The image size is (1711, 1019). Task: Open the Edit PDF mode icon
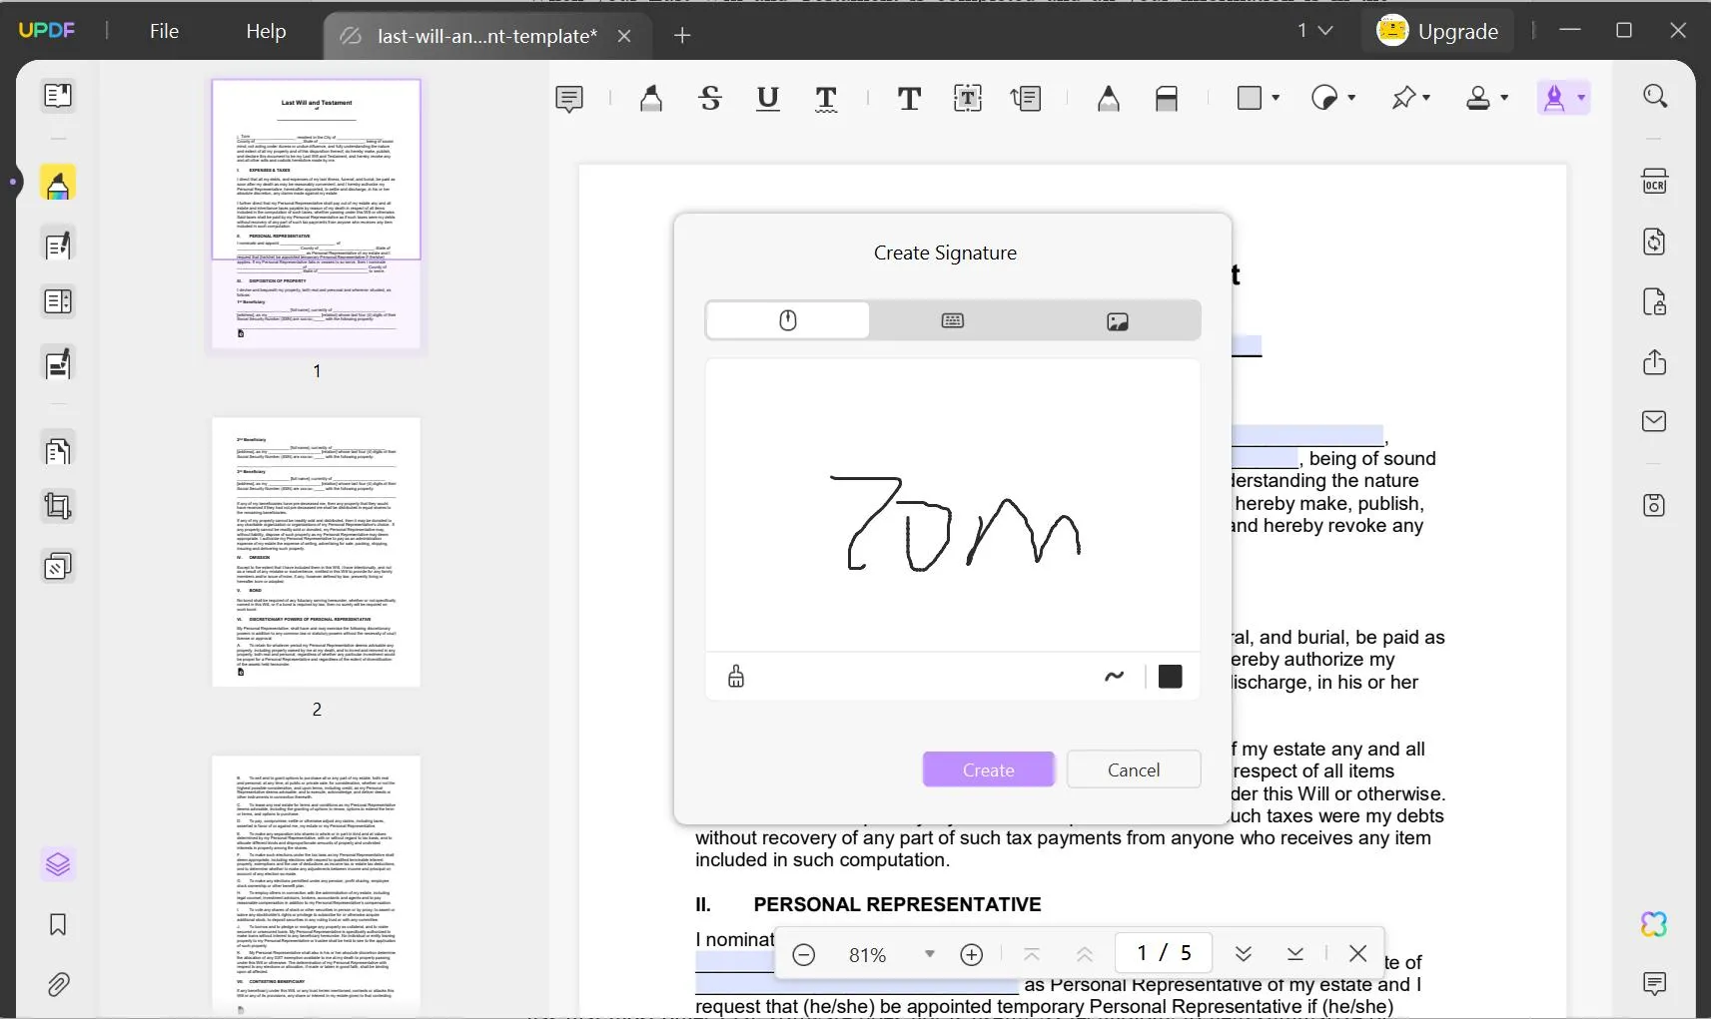tap(58, 245)
